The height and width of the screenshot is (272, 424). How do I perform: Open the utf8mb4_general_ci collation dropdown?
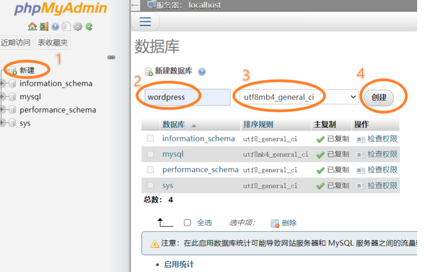[x=299, y=97]
